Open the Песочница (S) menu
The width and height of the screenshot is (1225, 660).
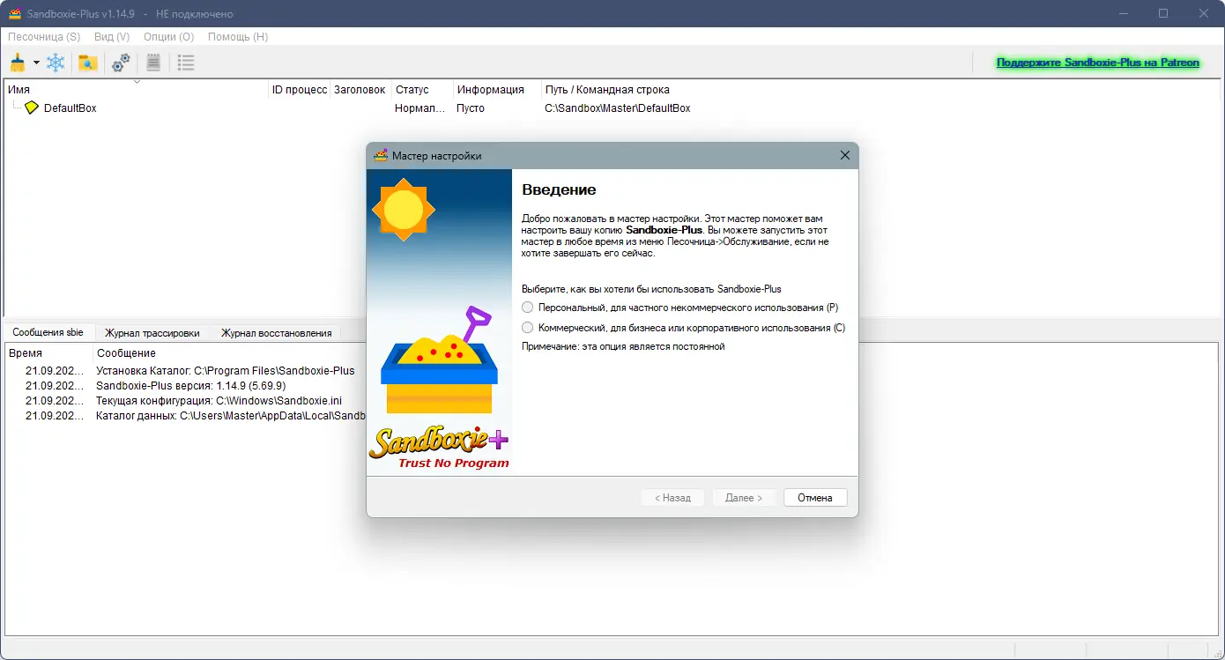44,37
